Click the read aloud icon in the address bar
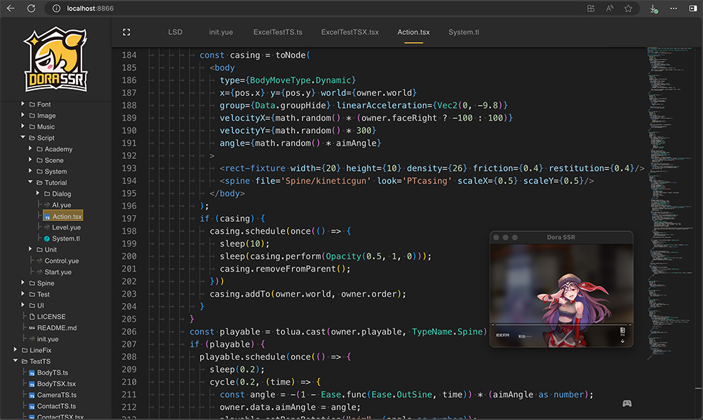The width and height of the screenshot is (703, 420). 609,8
